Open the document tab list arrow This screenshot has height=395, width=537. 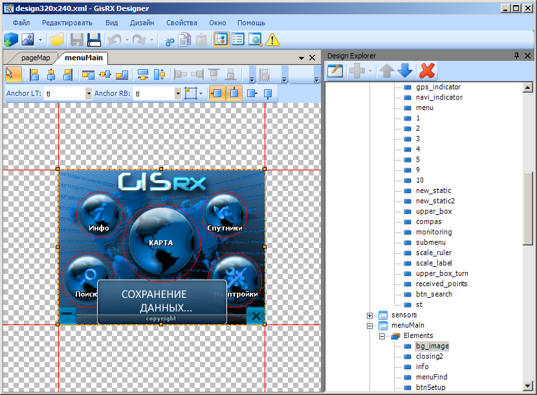[301, 58]
